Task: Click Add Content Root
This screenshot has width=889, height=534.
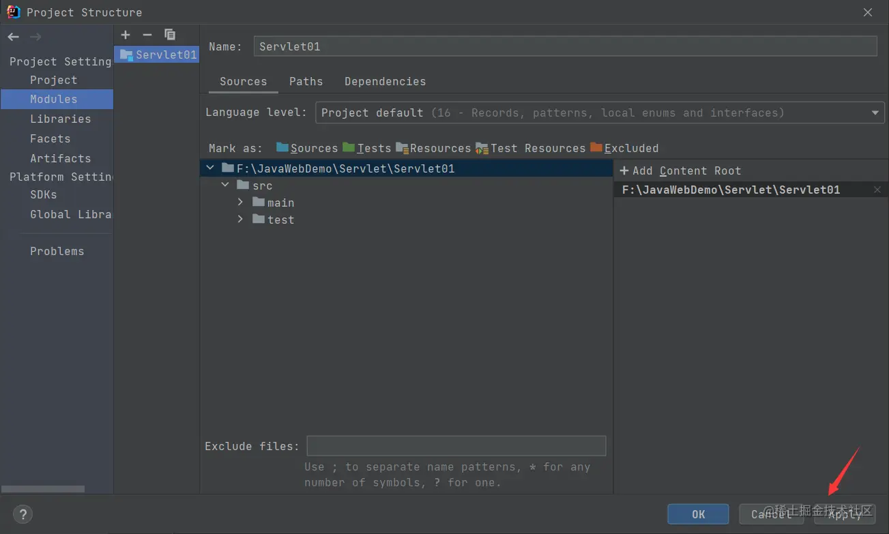Action: [x=680, y=170]
